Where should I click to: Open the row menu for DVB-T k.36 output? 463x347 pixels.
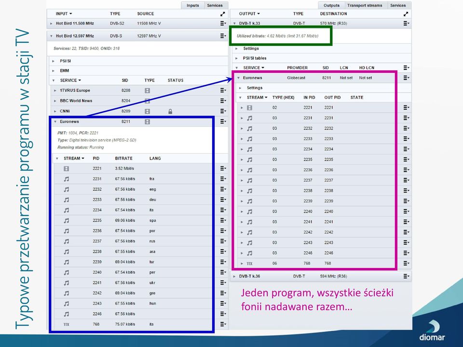pos(407,276)
